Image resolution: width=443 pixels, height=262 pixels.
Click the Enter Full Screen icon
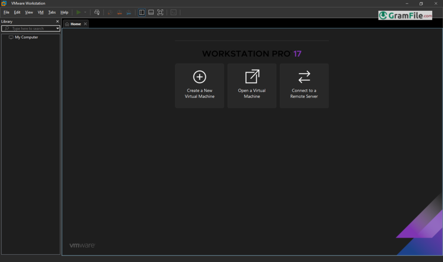(x=160, y=12)
